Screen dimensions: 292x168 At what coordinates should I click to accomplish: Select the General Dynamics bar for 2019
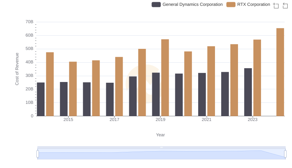click(x=156, y=94)
